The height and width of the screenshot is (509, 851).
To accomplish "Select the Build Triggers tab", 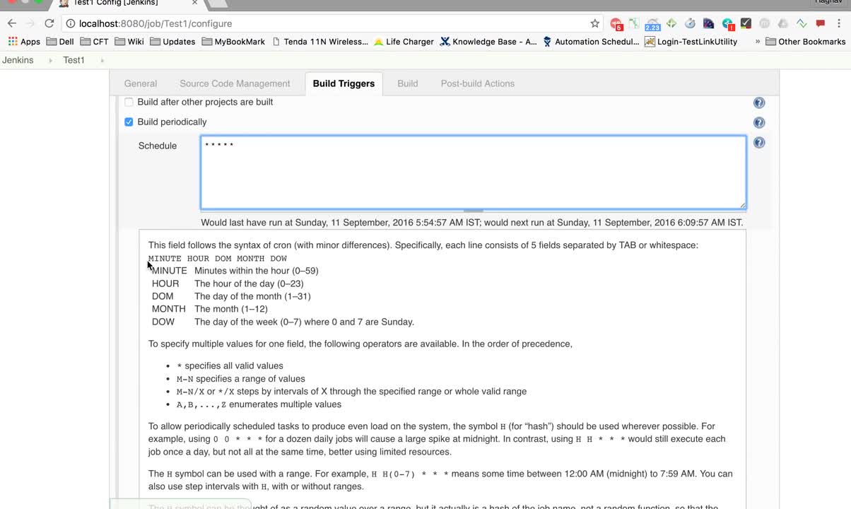I will [344, 83].
